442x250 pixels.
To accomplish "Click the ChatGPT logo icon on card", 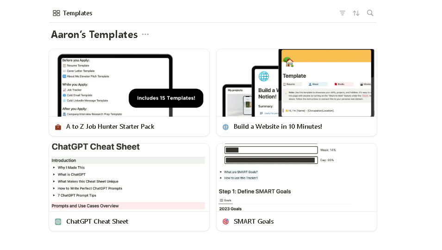I will (58, 222).
